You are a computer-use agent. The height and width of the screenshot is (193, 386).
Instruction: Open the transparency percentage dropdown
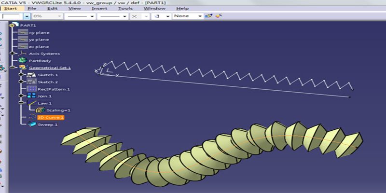pos(59,16)
